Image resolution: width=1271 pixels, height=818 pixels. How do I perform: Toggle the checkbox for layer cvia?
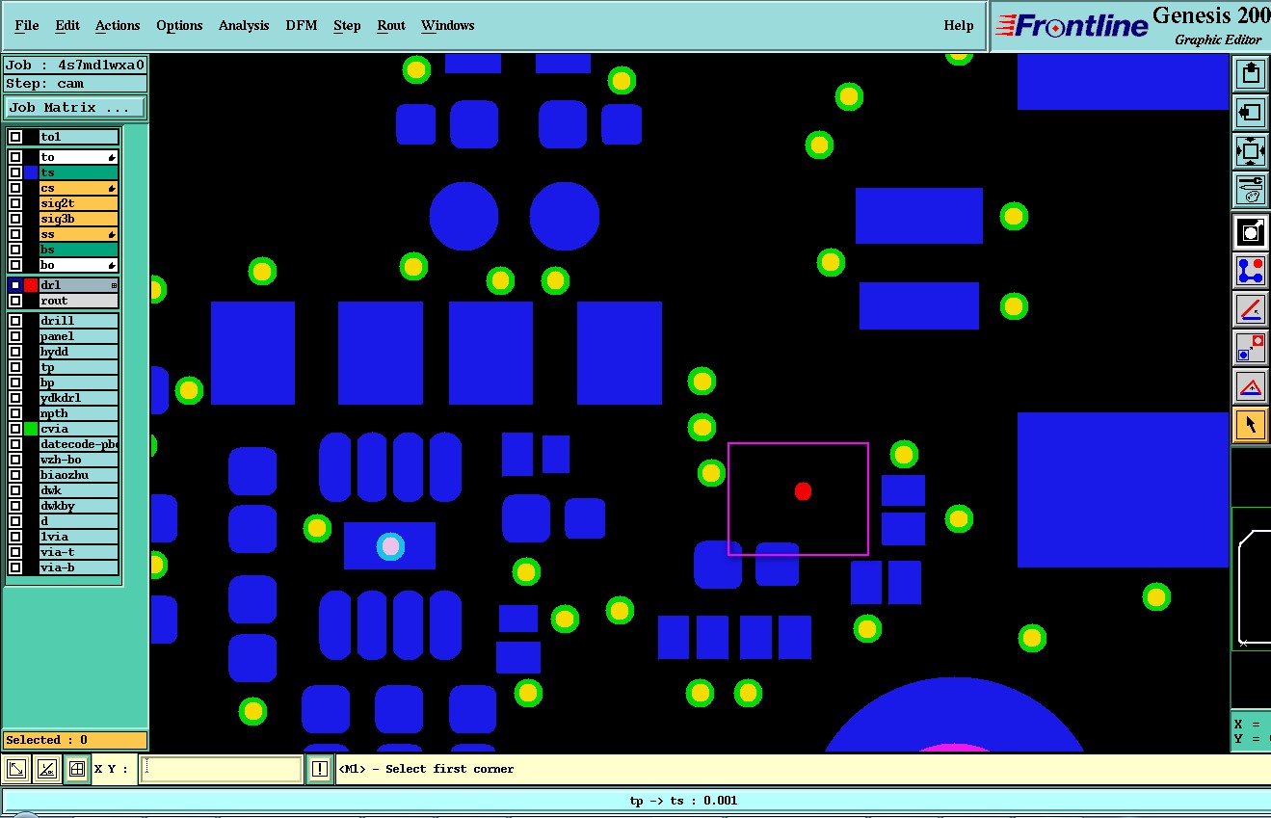[15, 429]
